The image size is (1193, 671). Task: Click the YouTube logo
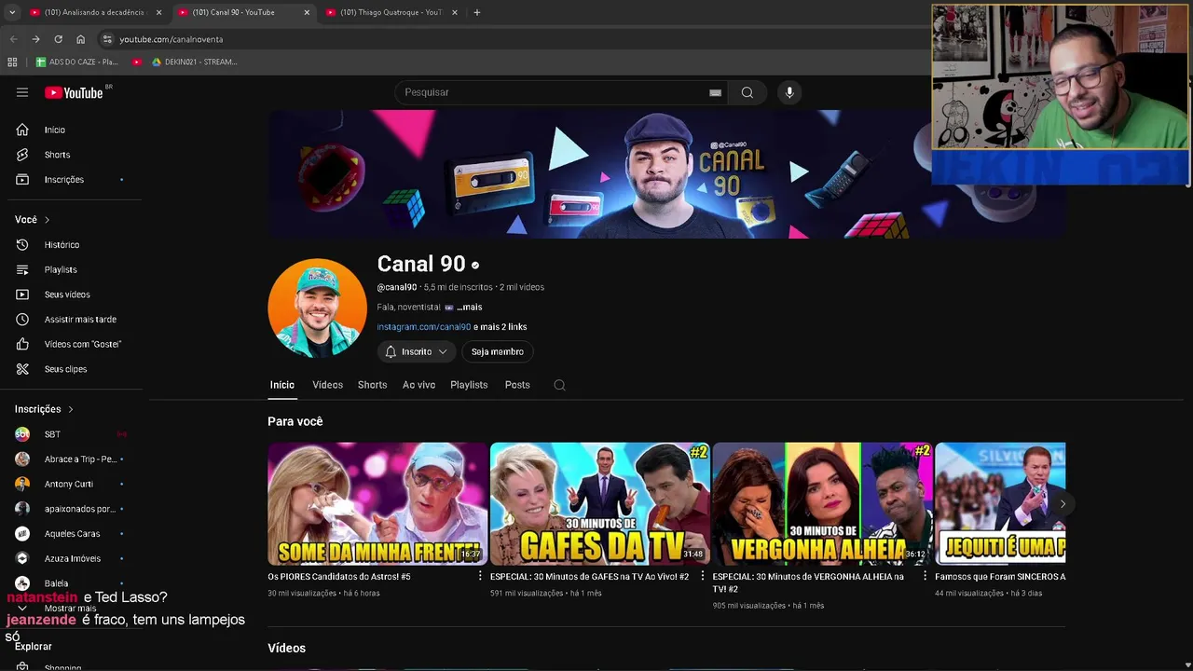click(75, 92)
